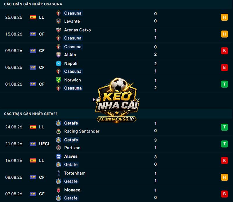Click the Al Ain team logo
This screenshot has height=202, width=233.
[x=59, y=55]
